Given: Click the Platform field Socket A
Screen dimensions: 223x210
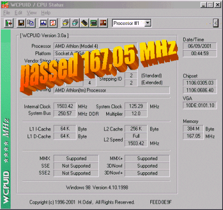Looking at the screenshot, I should (95, 54).
